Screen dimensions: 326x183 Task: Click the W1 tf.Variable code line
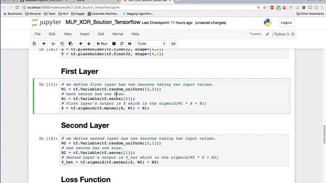point(111,89)
